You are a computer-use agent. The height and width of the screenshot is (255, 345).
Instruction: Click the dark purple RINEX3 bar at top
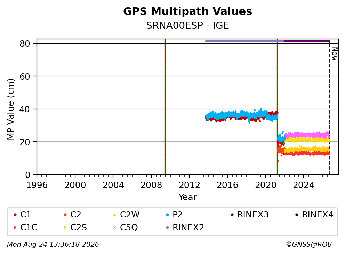[307, 41]
